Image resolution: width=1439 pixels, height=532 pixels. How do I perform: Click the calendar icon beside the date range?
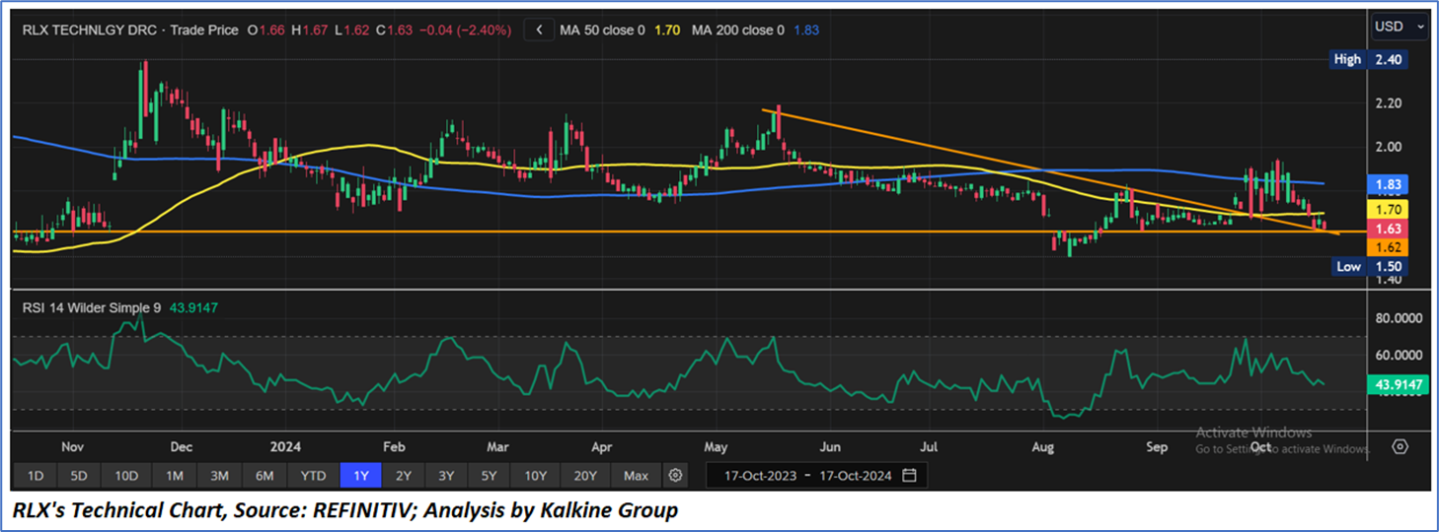point(909,476)
